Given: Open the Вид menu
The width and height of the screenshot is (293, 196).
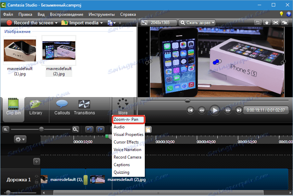Looking at the screenshot, I should (x=41, y=14).
